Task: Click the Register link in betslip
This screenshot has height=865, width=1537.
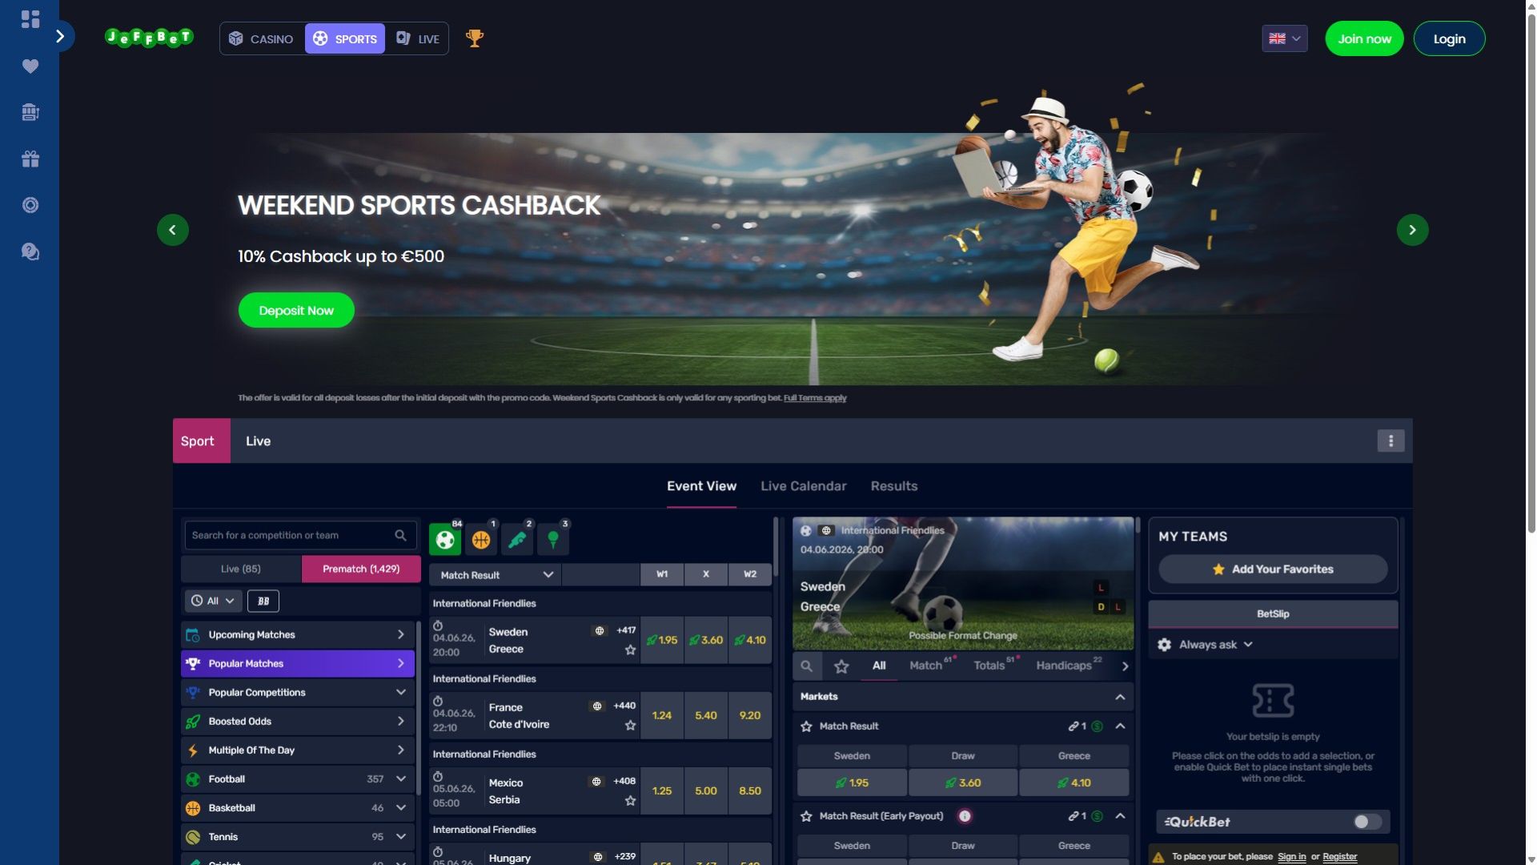Action: pos(1339,857)
